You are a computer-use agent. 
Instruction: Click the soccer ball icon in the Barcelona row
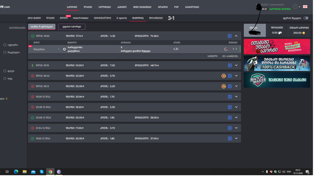[x=64, y=49]
